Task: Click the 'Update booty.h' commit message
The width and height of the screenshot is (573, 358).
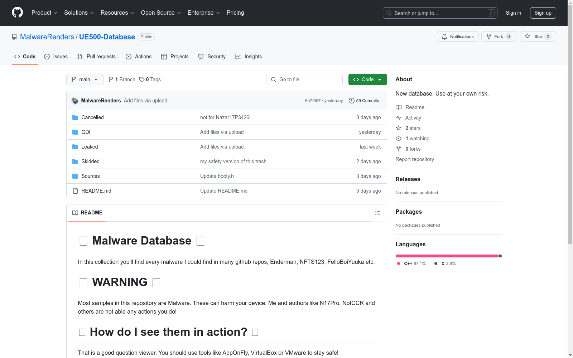Action: pyautogui.click(x=217, y=176)
